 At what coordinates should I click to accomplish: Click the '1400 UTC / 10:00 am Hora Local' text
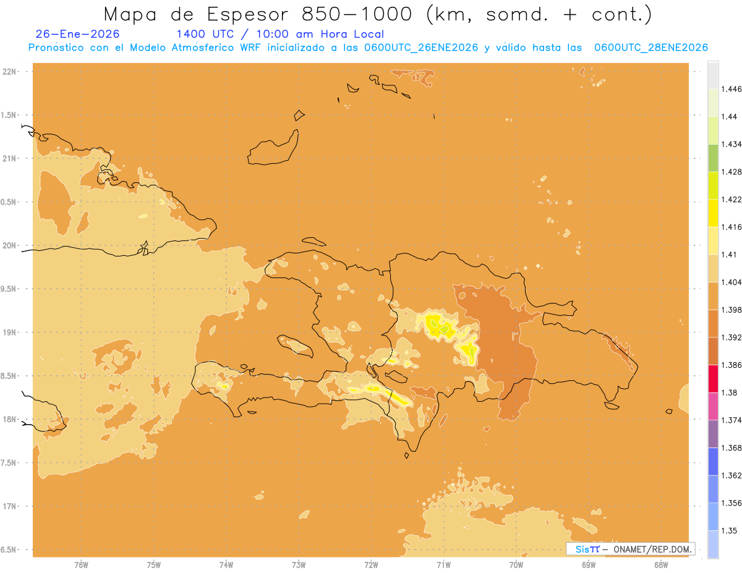(280, 35)
